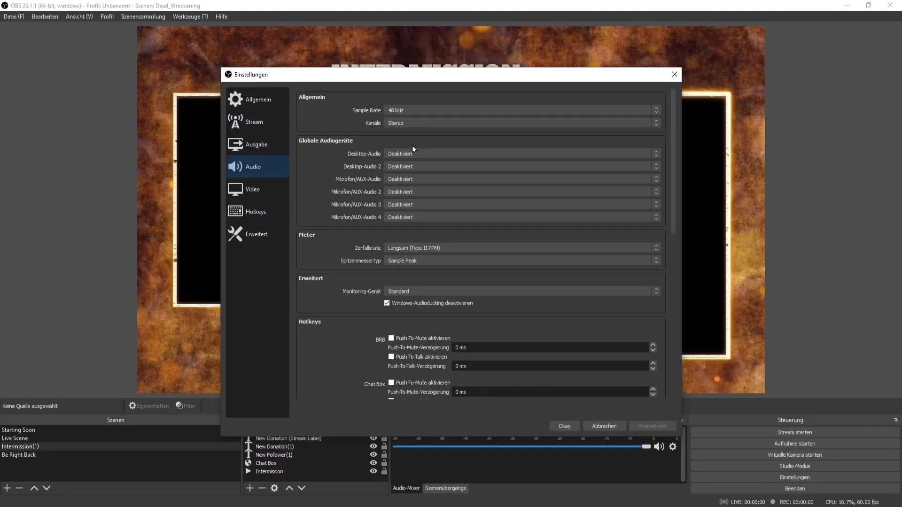The image size is (902, 507).
Task: Click Abbrechen button to discard changes
Action: [x=604, y=426]
